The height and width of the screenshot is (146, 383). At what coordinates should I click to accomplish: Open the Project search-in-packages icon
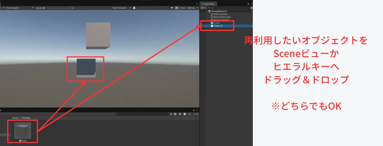click(171, 114)
